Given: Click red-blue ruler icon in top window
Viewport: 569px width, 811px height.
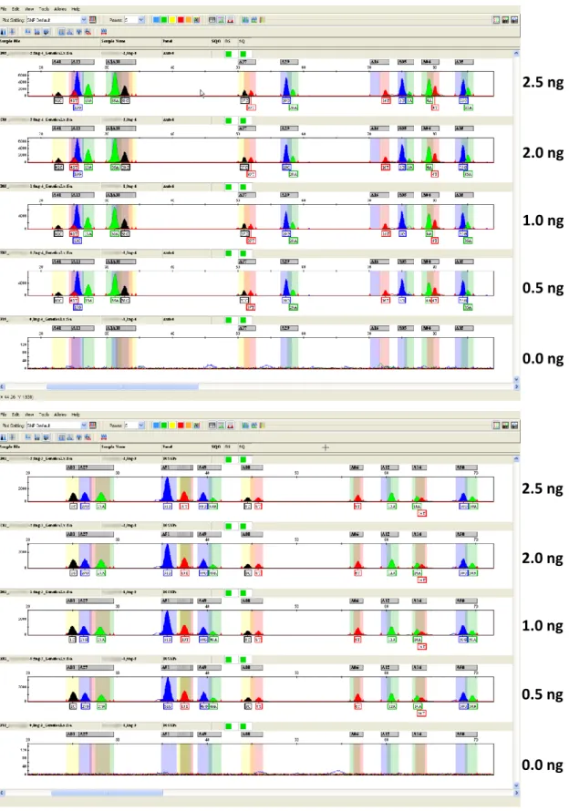Looking at the screenshot, I should point(104,32).
